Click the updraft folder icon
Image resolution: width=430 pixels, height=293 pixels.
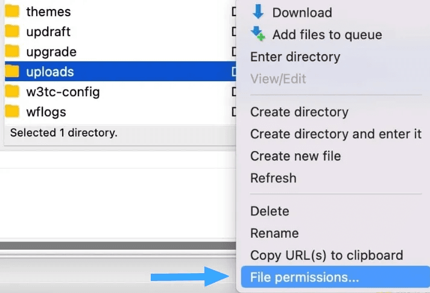pyautogui.click(x=12, y=32)
